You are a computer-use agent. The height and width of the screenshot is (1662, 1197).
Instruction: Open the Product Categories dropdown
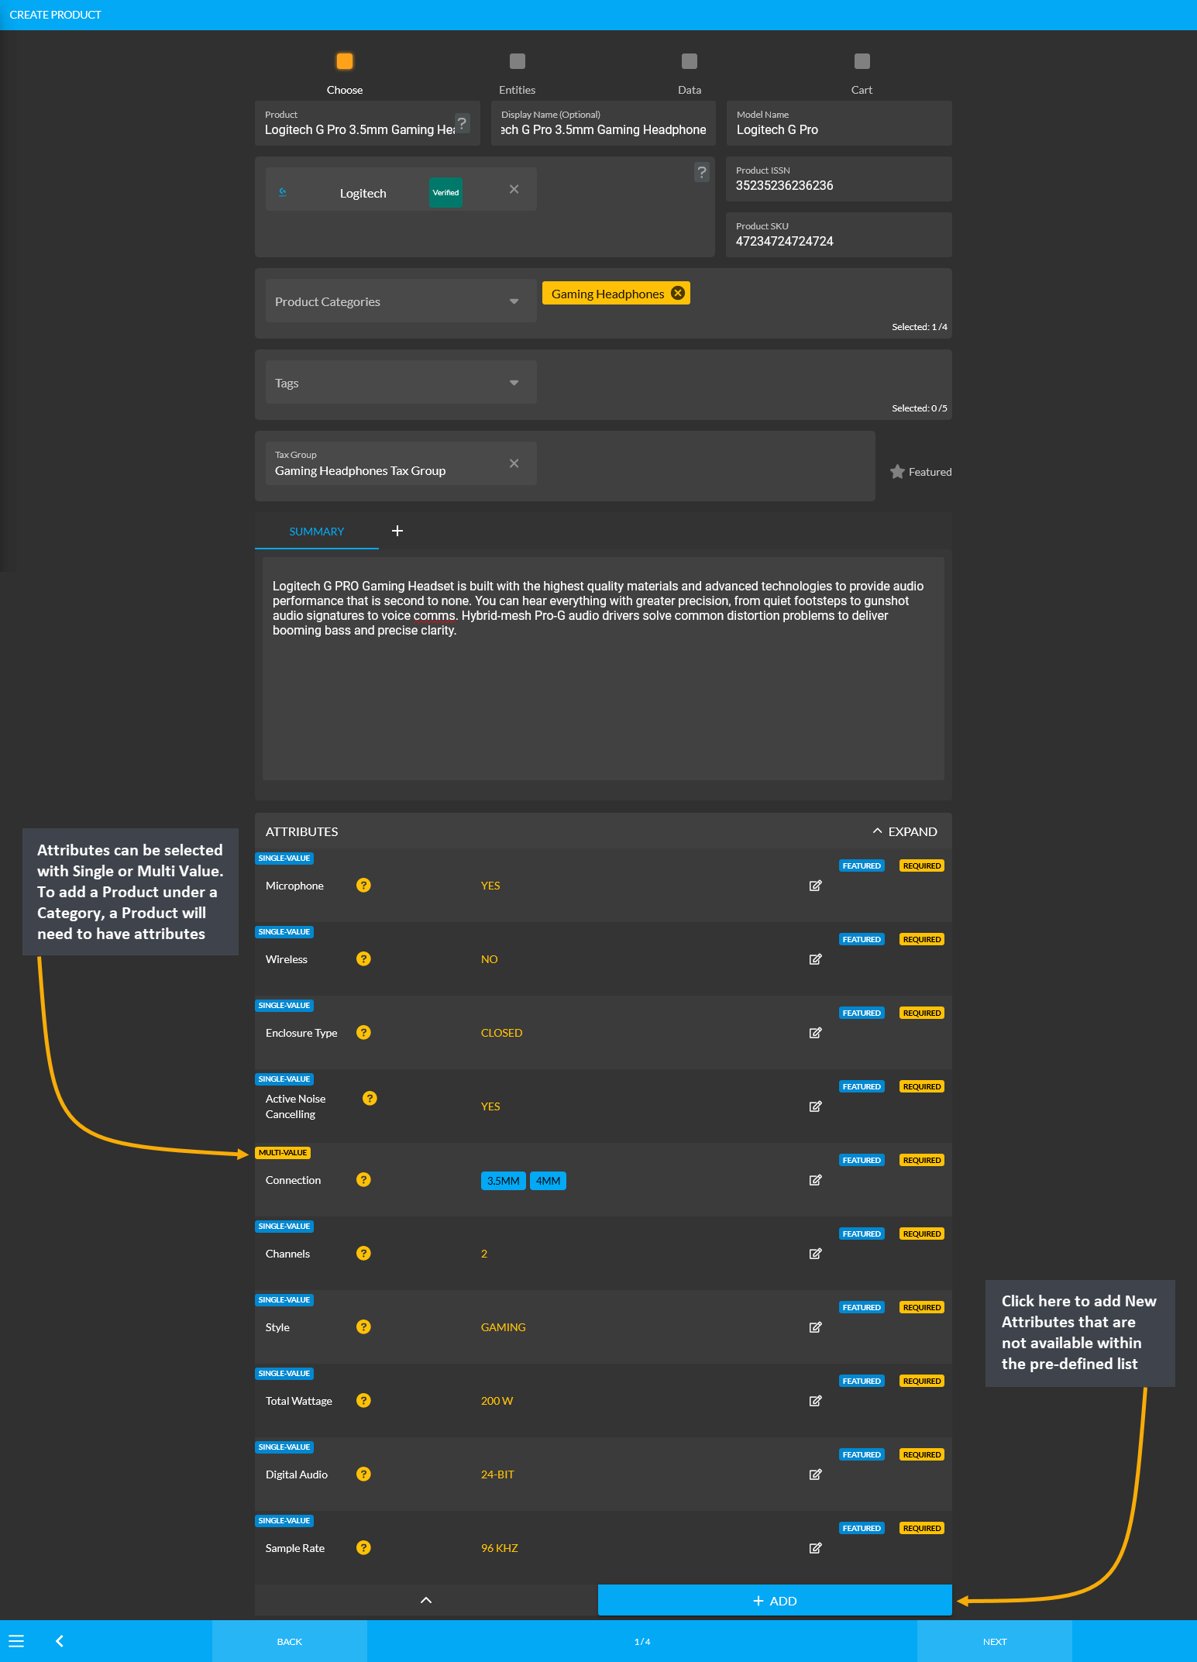[x=401, y=301]
